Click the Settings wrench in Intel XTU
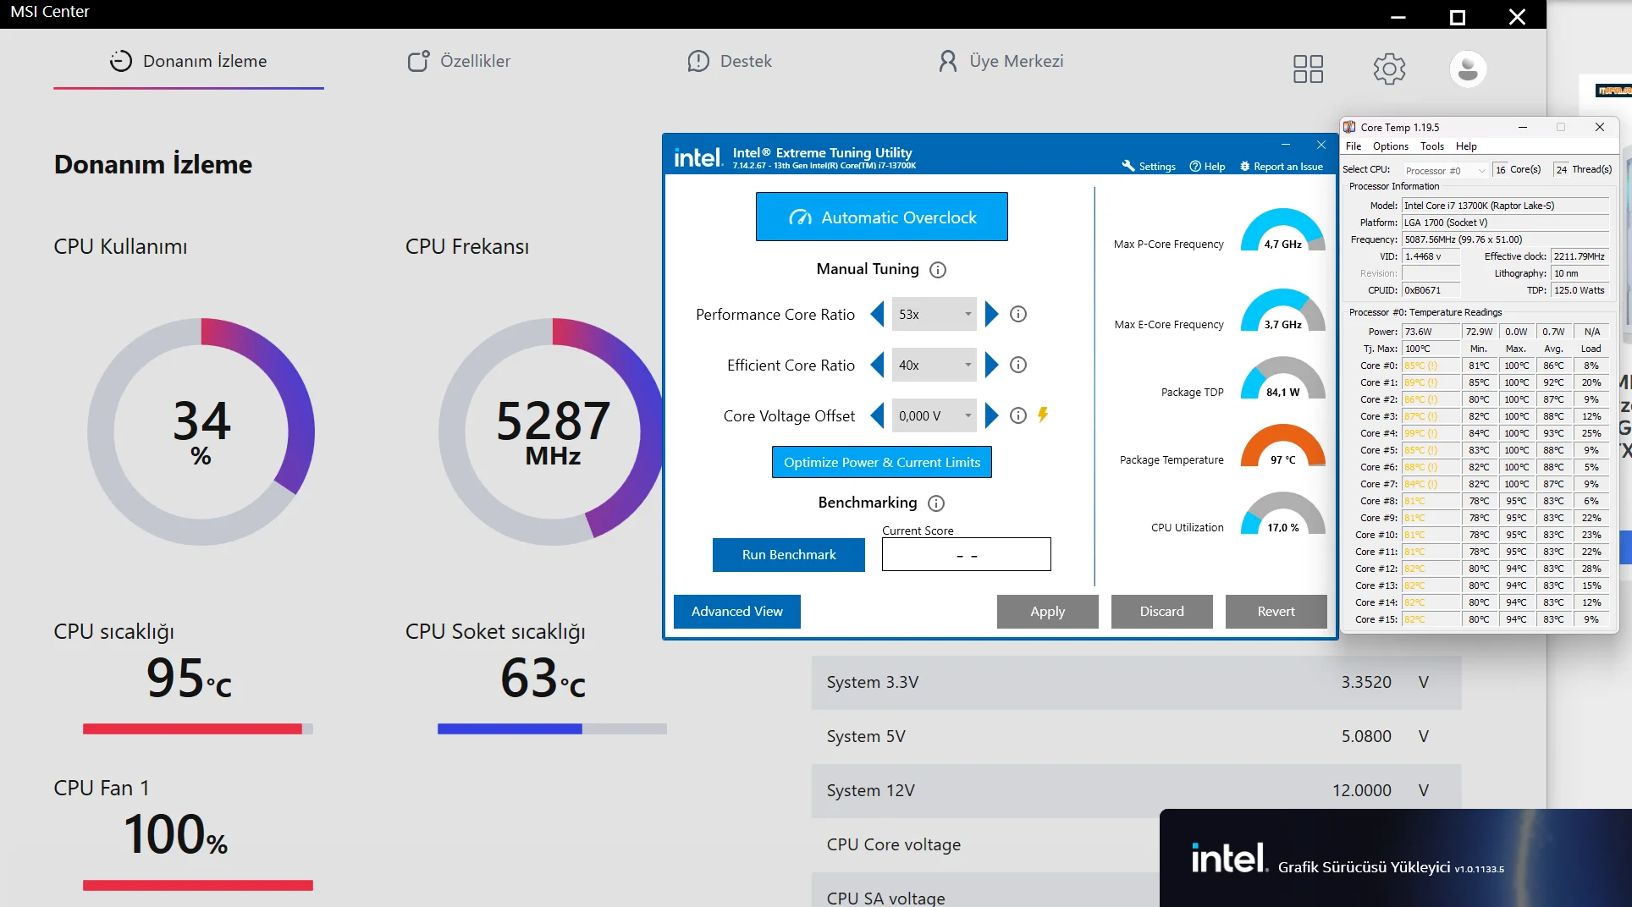Image resolution: width=1632 pixels, height=907 pixels. (x=1149, y=167)
